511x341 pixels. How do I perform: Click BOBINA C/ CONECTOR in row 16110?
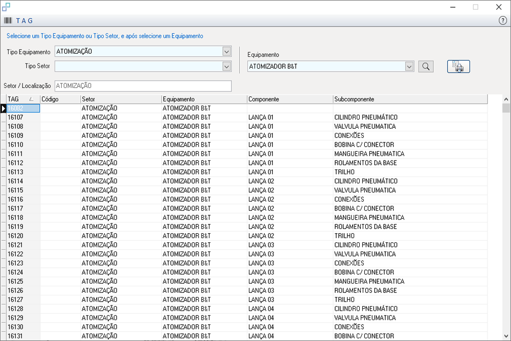364,145
